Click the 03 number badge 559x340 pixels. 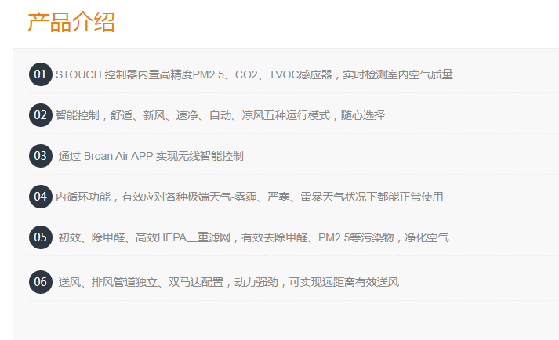point(41,156)
